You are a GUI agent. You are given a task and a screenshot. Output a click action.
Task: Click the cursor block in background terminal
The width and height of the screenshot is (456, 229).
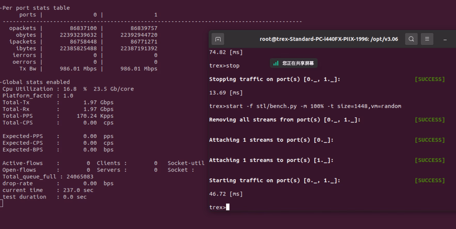tap(1, 203)
